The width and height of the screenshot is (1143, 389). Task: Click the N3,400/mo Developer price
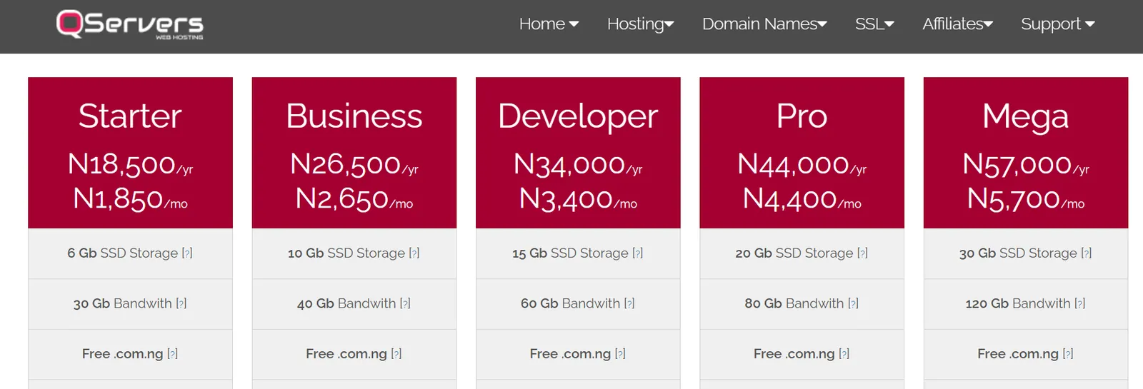(578, 199)
